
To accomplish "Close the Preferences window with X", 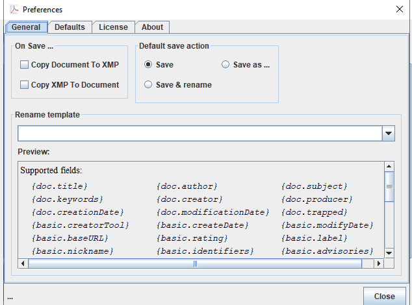I will click(x=399, y=9).
